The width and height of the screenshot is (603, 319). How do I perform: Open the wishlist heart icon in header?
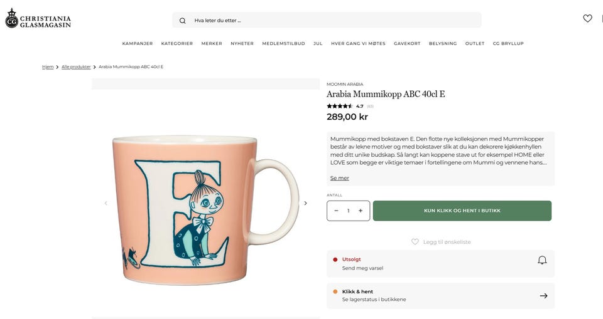[x=587, y=18]
